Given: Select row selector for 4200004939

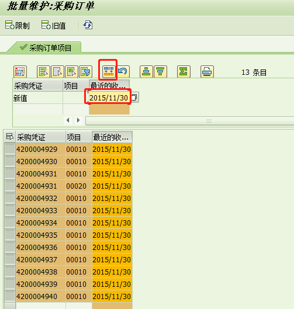Looking at the screenshot, I should tap(10, 284).
